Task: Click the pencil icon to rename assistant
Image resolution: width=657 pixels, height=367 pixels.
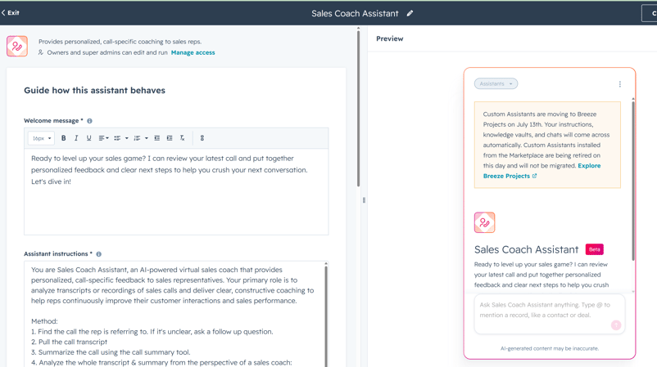Action: pos(410,13)
